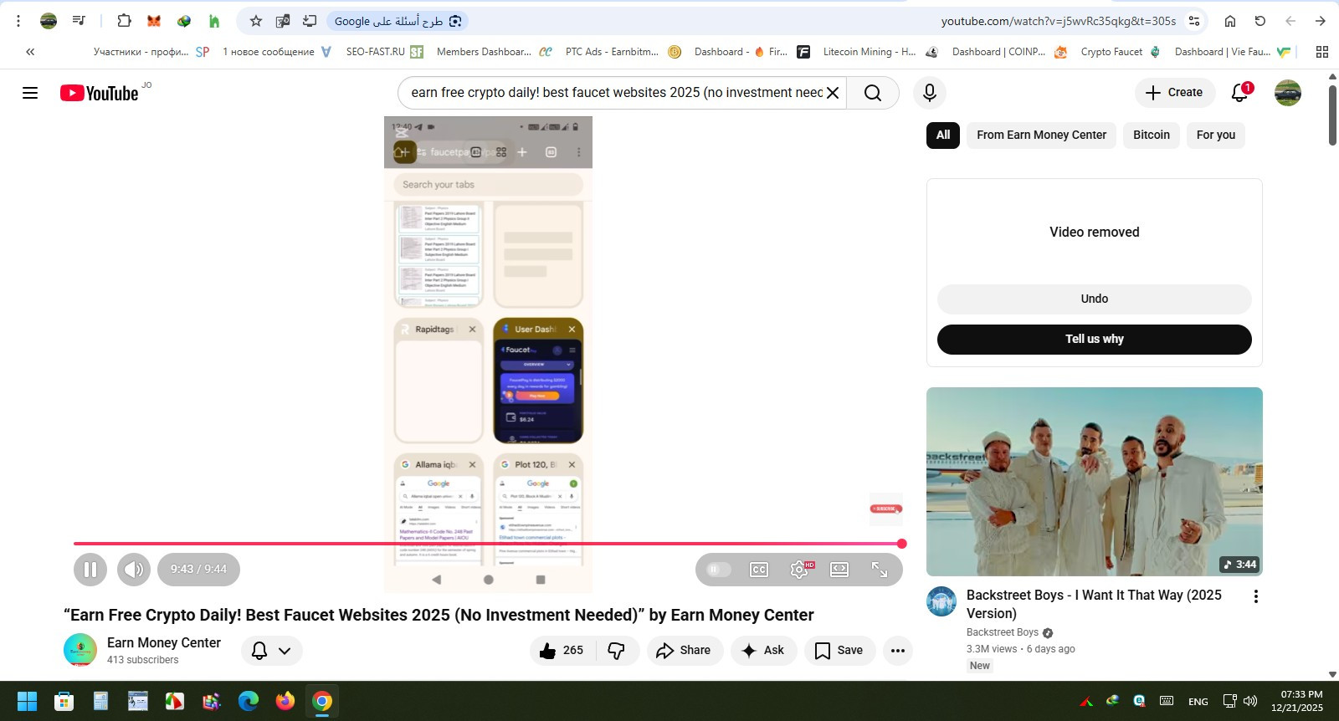This screenshot has height=721, width=1339.
Task: Open Microsoft Edge from taskbar
Action: click(249, 702)
